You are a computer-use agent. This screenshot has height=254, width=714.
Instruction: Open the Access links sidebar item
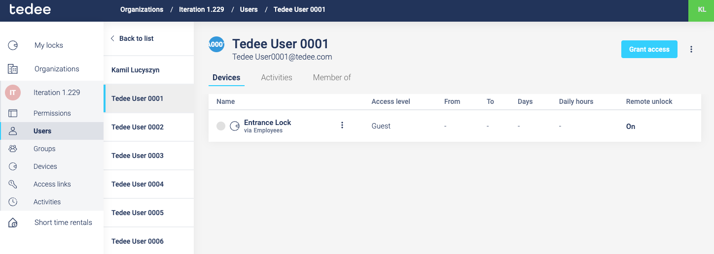[52, 184]
